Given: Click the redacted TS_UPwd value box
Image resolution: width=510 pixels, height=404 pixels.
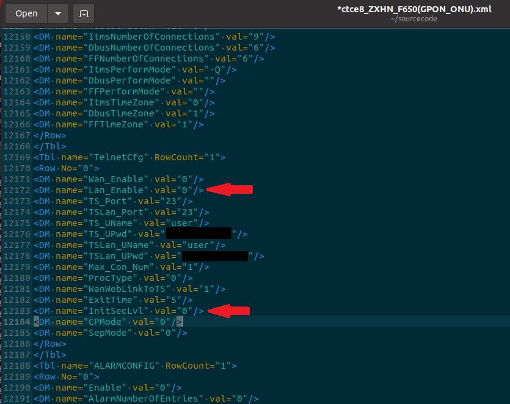Looking at the screenshot, I should point(199,234).
